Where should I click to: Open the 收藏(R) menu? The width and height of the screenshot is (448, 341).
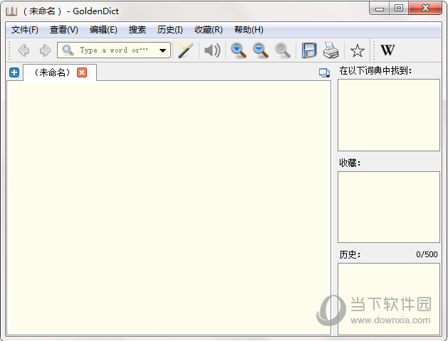(x=208, y=30)
